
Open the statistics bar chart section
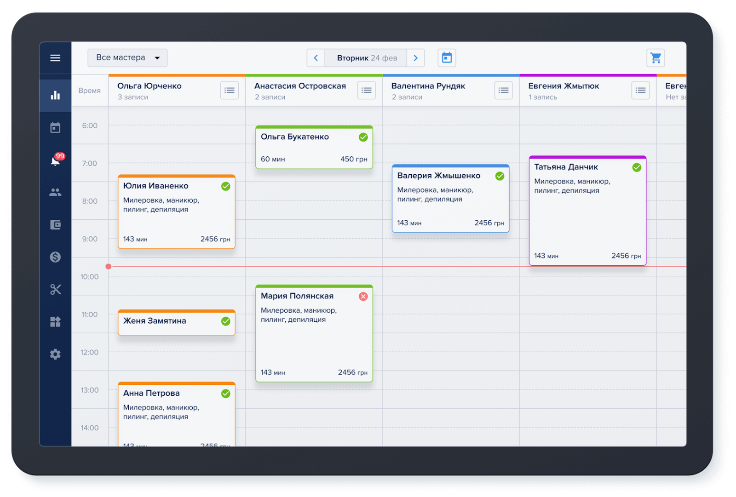[x=55, y=95]
